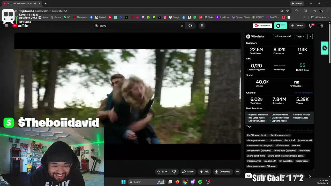Switch to THE 5TH WAVE browser tab

click(22, 4)
